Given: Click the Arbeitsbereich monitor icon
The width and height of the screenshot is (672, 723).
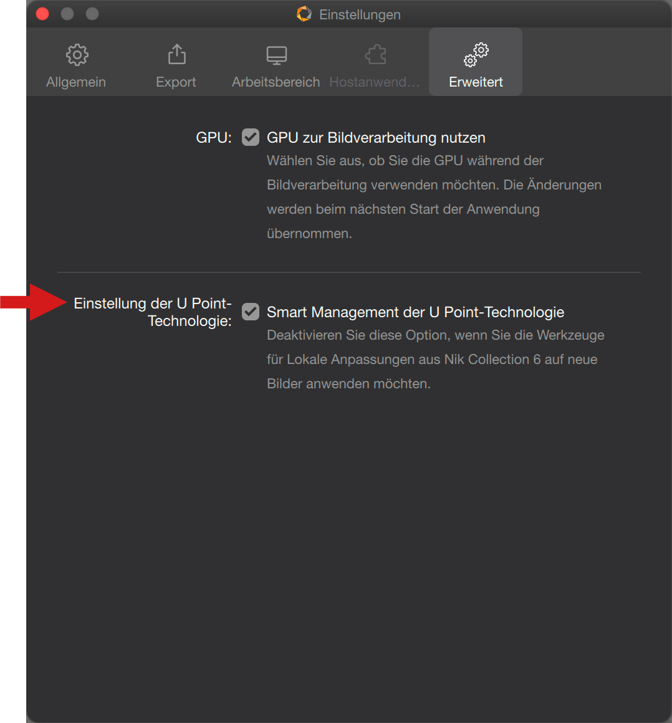Looking at the screenshot, I should click(x=277, y=55).
